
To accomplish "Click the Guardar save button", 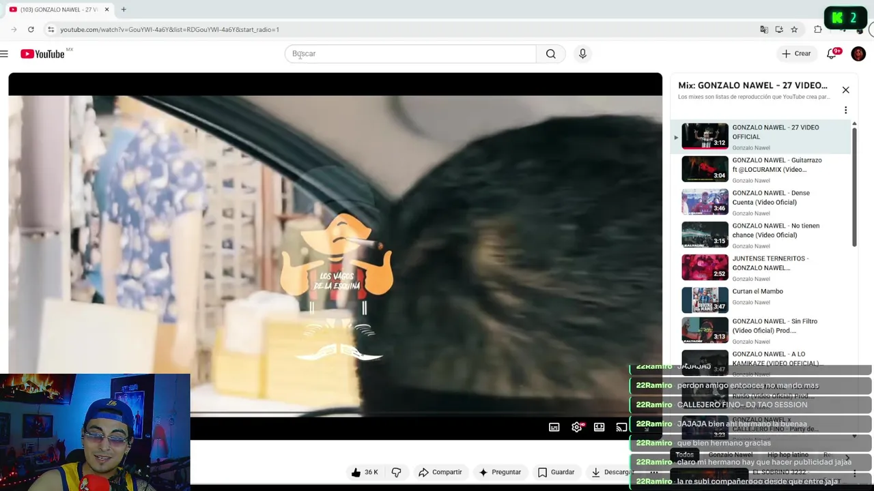I will pos(556,472).
